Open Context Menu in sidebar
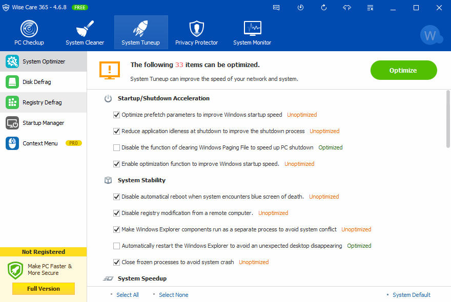Image resolution: width=451 pixels, height=302 pixels. [x=44, y=143]
